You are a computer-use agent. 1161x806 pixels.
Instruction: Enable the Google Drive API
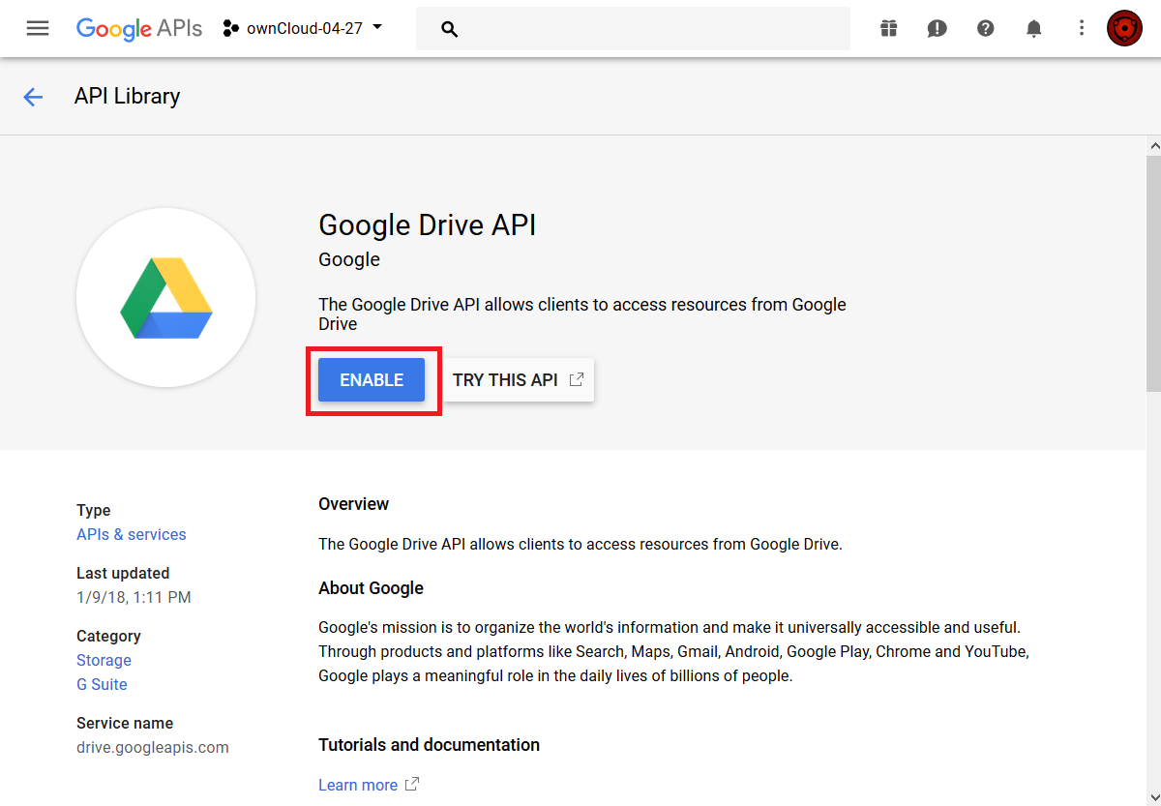(x=372, y=380)
